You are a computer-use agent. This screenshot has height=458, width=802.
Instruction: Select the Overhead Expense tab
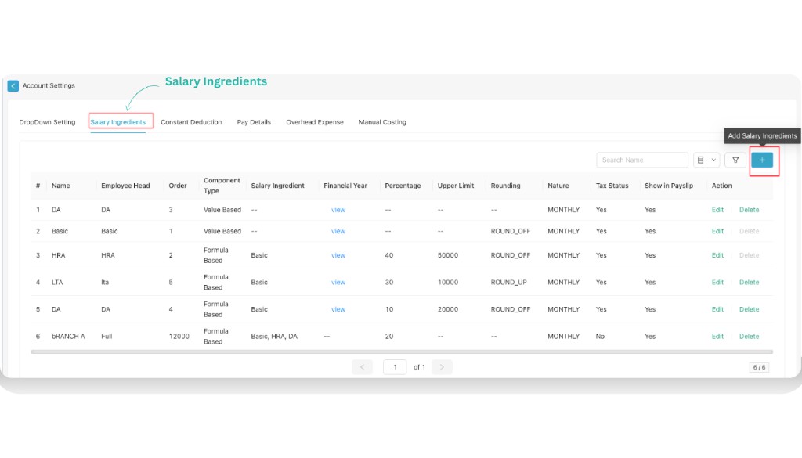coord(314,122)
